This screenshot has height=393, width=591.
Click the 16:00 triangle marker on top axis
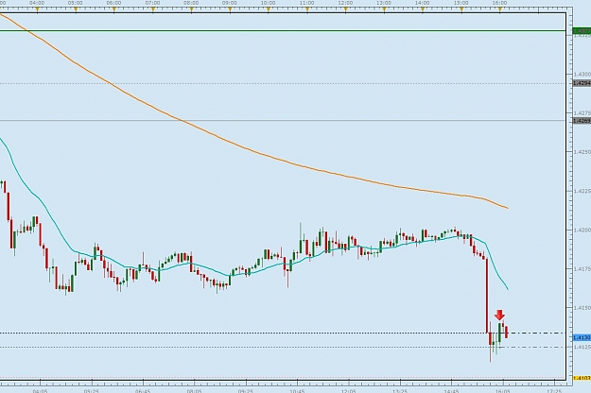coord(500,10)
